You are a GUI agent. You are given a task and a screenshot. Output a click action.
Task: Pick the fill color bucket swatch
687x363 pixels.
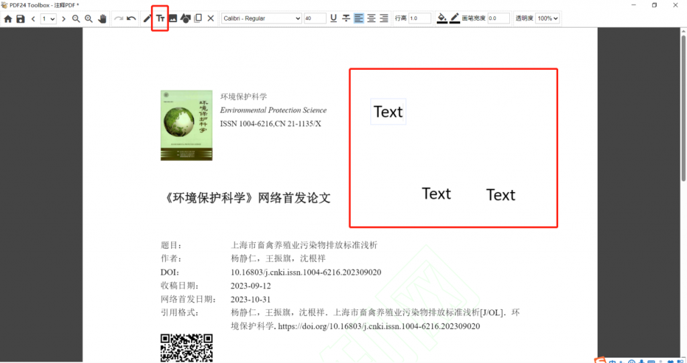pyautogui.click(x=441, y=19)
